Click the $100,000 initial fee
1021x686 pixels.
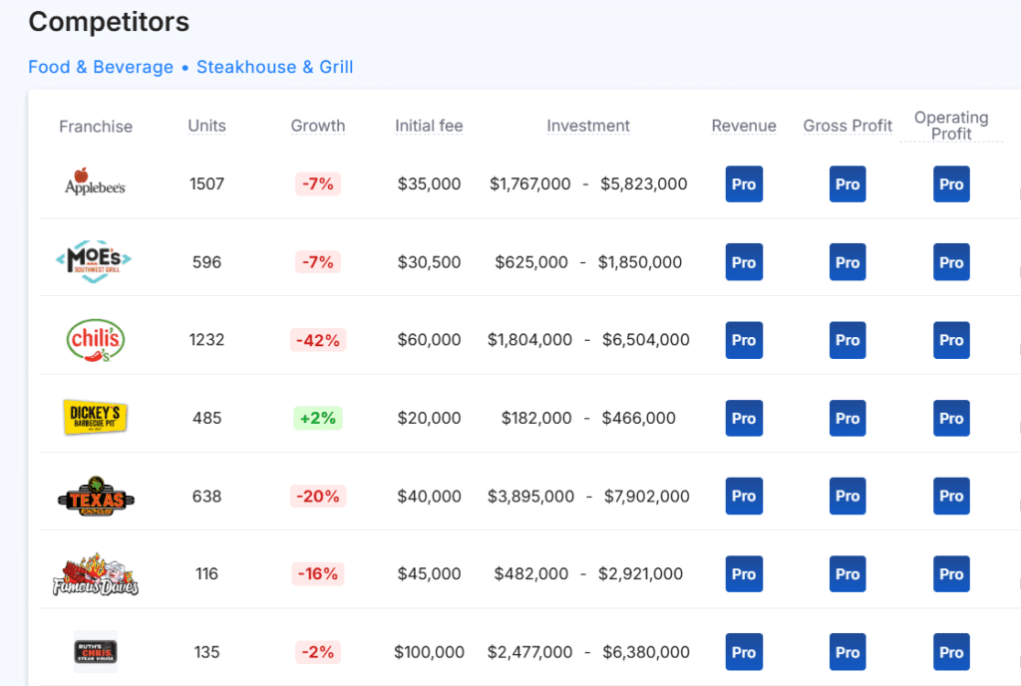click(x=429, y=652)
